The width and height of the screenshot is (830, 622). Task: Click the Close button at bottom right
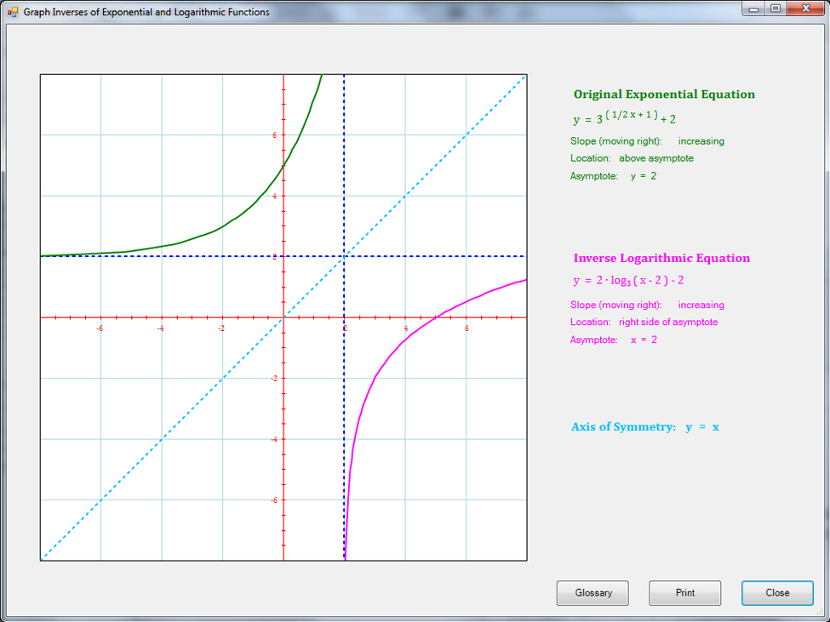point(776,593)
